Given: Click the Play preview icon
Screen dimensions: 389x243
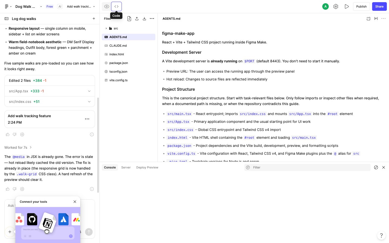Looking at the screenshot, I should pos(347,6).
